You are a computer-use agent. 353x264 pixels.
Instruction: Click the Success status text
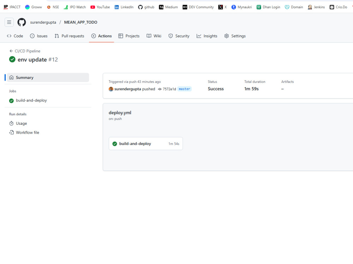click(216, 89)
